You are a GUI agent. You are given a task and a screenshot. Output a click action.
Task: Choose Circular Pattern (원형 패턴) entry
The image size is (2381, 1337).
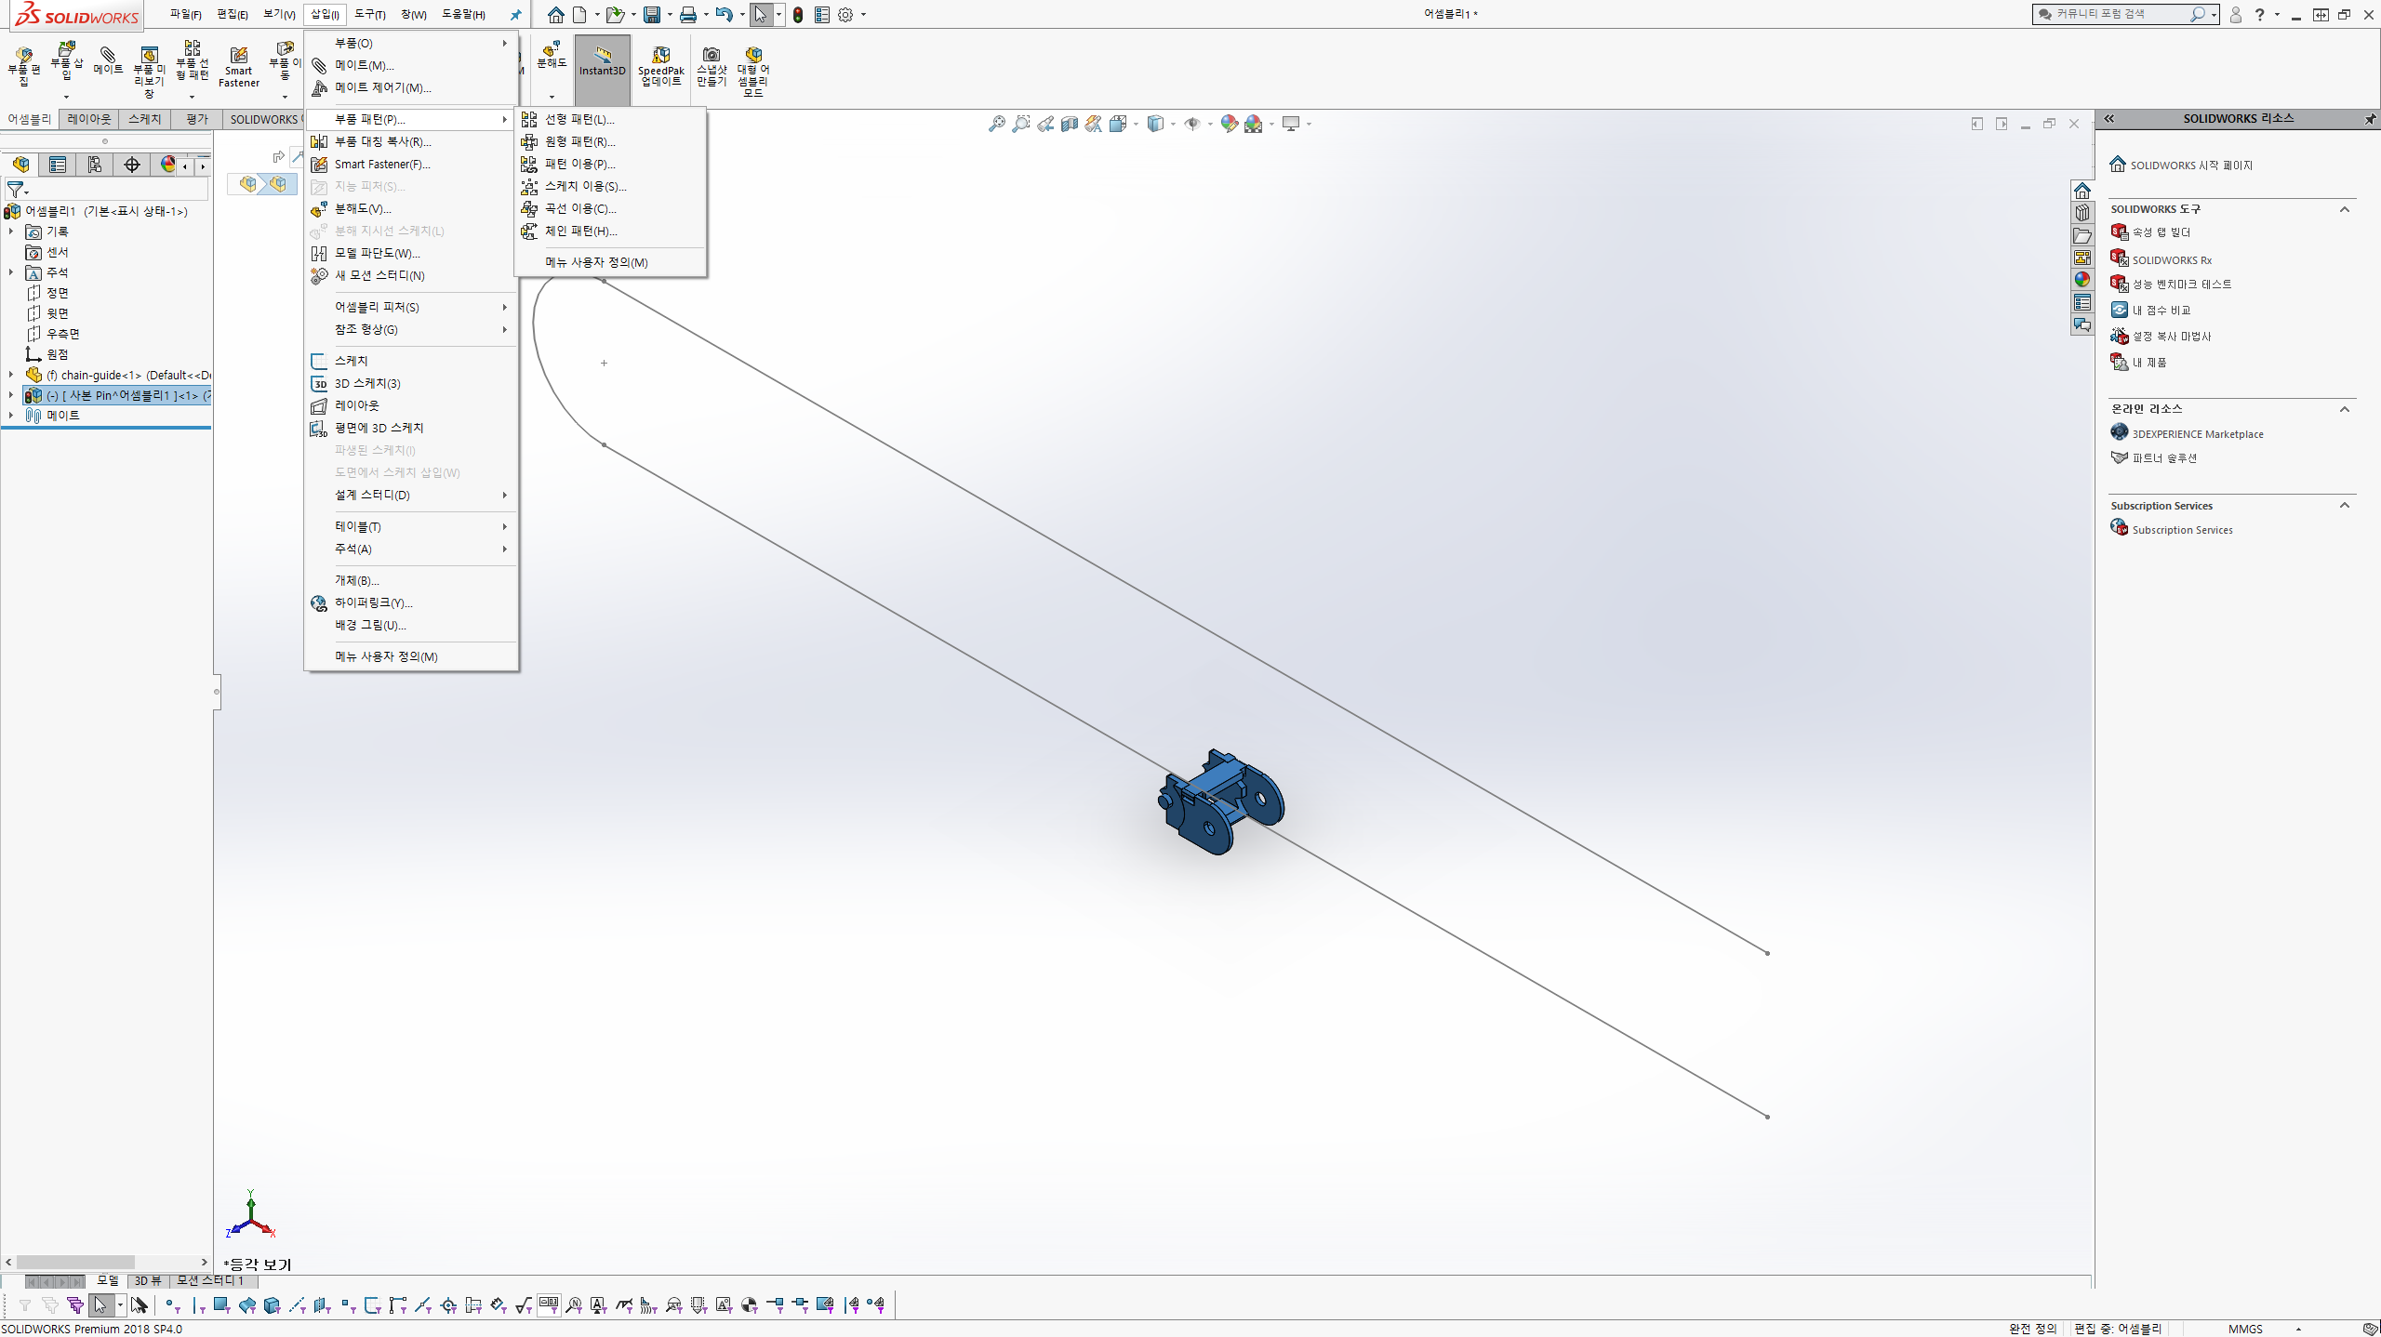(579, 141)
